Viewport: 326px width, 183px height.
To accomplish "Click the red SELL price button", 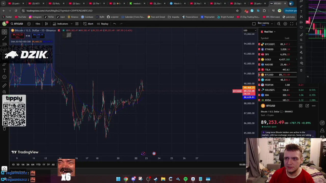I will point(17,36).
